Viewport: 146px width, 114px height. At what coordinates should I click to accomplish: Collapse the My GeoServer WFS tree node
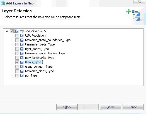tap(7, 31)
